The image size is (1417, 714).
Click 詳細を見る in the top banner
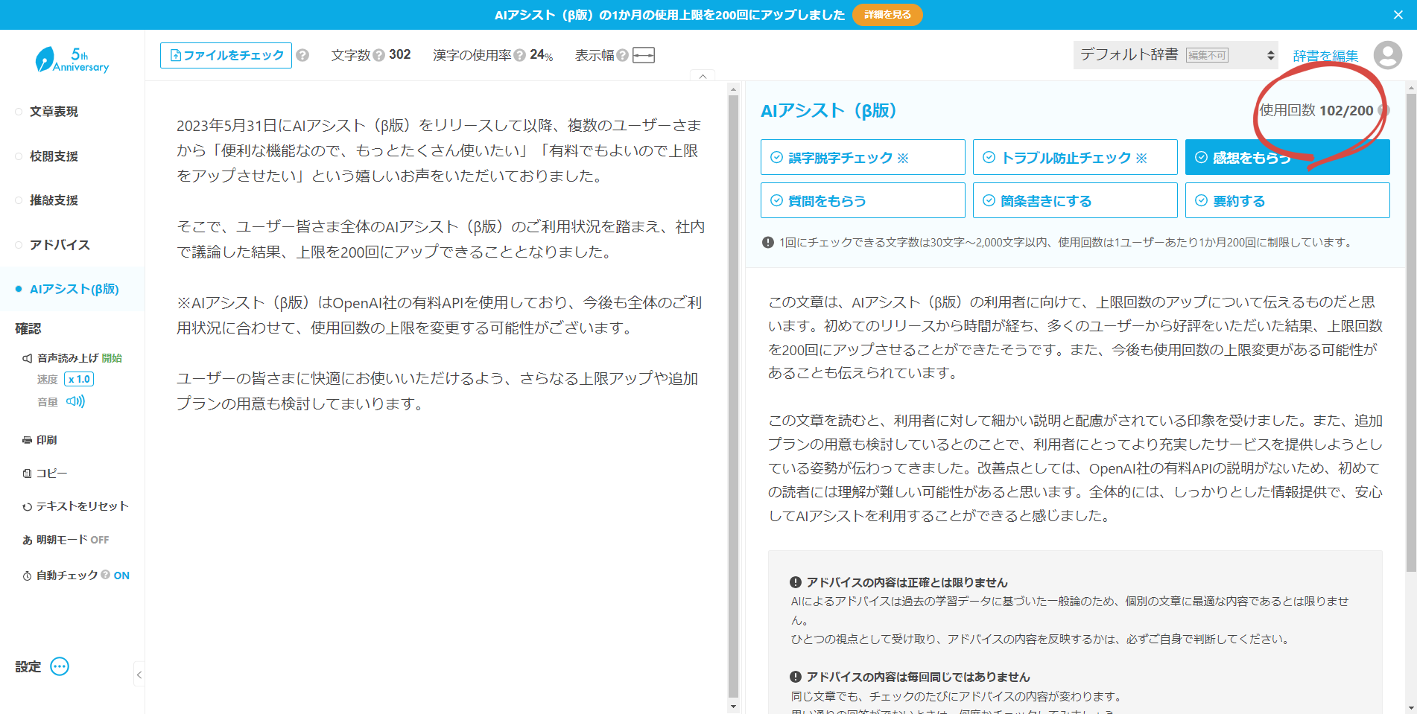(887, 15)
